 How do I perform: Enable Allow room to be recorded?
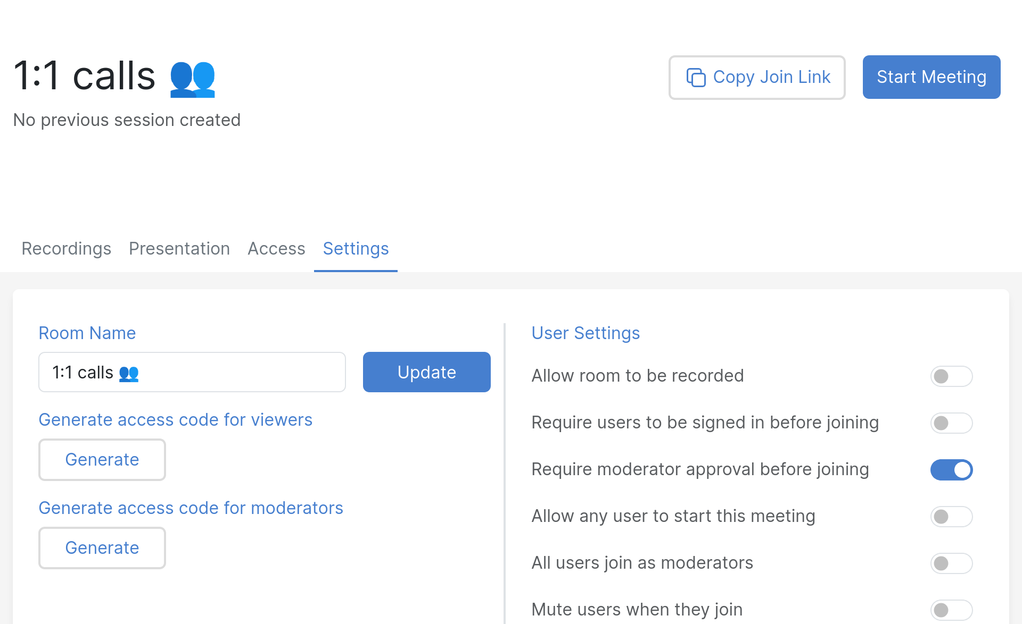click(951, 376)
